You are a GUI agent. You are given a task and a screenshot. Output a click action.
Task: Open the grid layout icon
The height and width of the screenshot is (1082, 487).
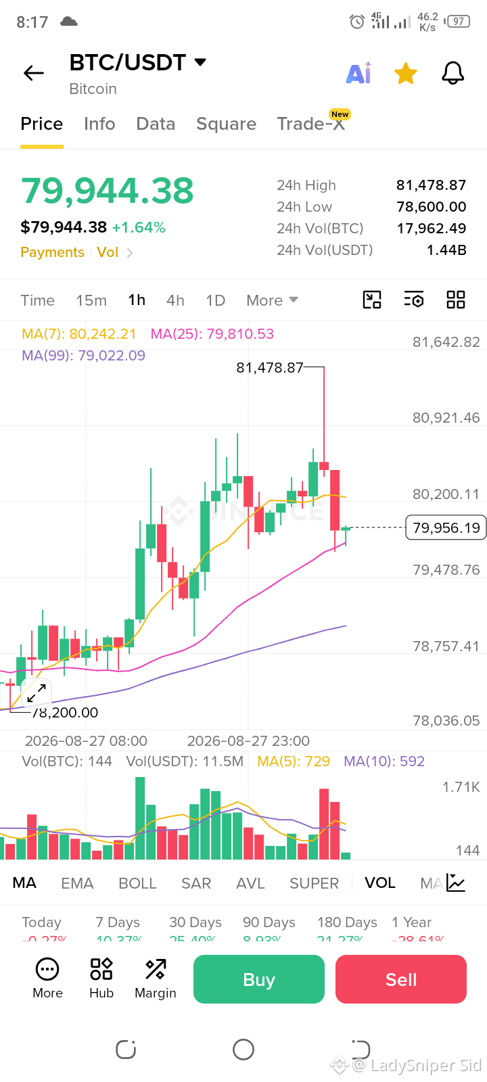(x=456, y=300)
